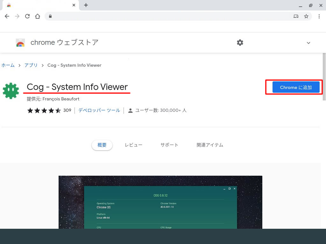The image size is (326, 244).
Task: Bookmark this page with the star icon
Action: coord(306,16)
